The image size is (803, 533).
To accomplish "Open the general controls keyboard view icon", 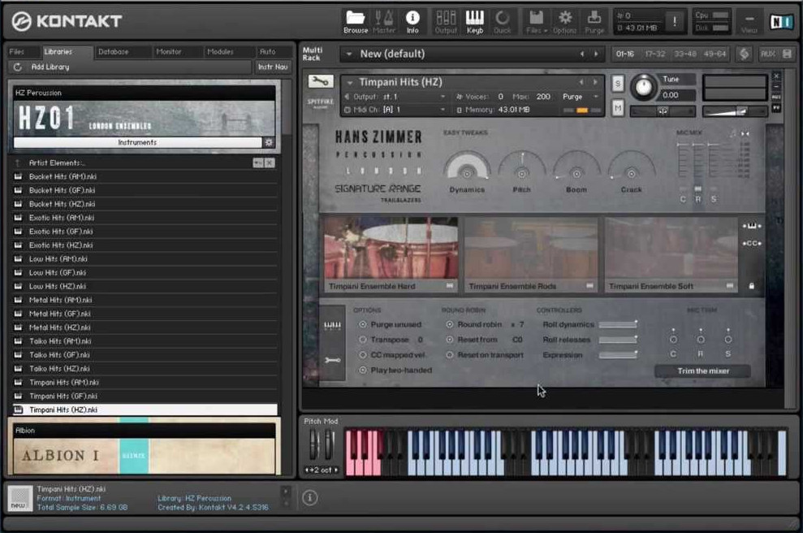I will tap(332, 326).
